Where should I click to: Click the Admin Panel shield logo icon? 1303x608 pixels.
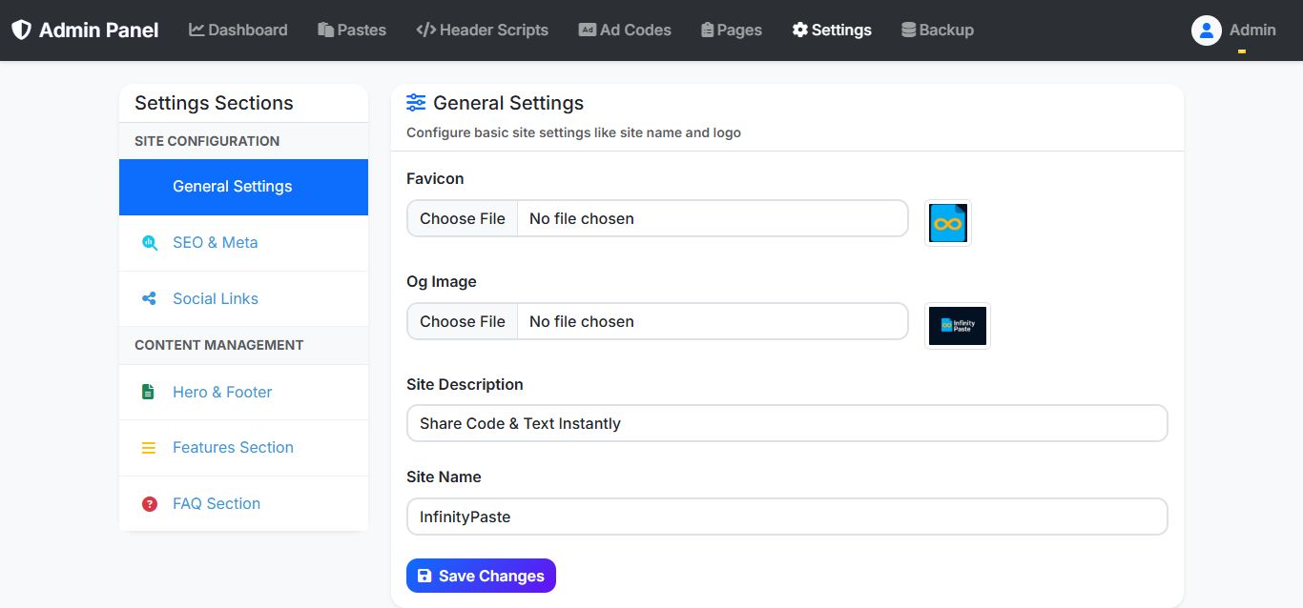(x=21, y=30)
